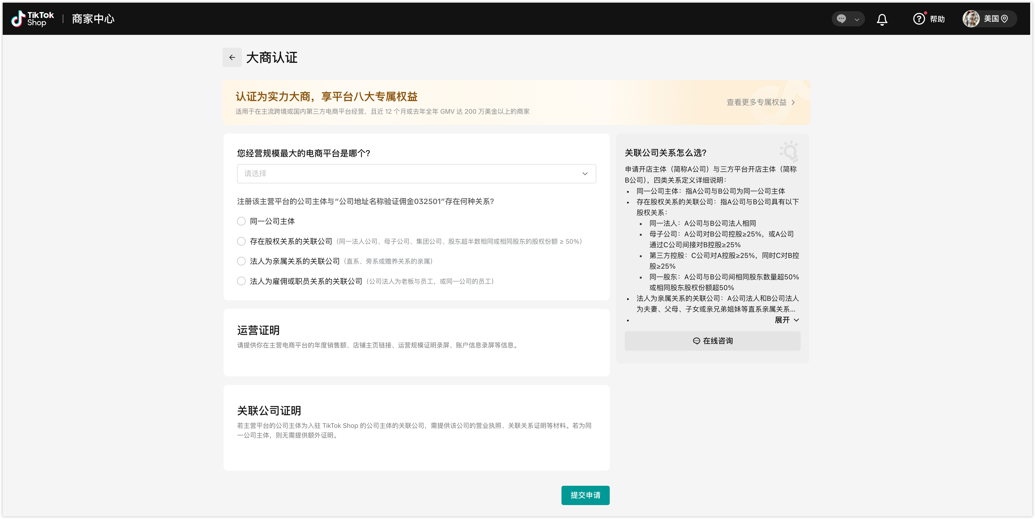Open the 请选择 platform dropdown
The image size is (1035, 519).
tap(416, 173)
